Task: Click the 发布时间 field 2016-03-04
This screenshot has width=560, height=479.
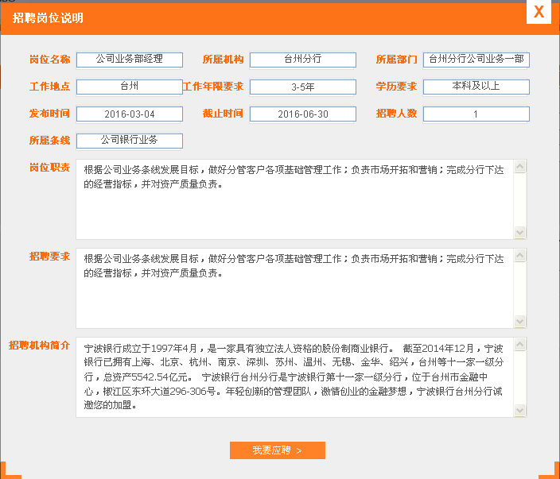Action: 130,114
